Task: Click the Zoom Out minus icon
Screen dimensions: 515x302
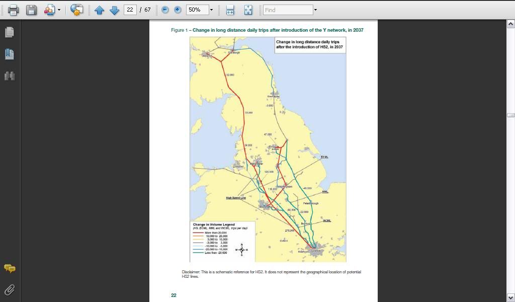Action: (x=164, y=10)
